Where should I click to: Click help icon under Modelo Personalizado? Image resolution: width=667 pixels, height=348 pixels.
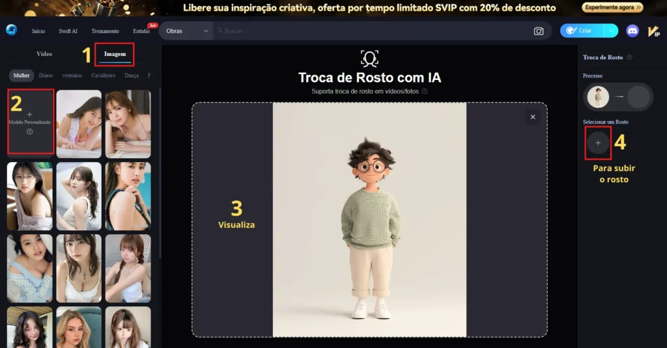pos(29,132)
